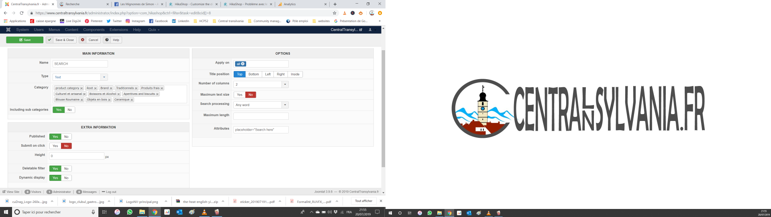Expand options for the-heat-english zip download
The height and width of the screenshot is (217, 771).
[x=223, y=201]
